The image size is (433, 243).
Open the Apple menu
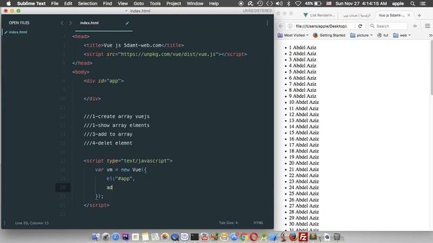[x=9, y=3]
